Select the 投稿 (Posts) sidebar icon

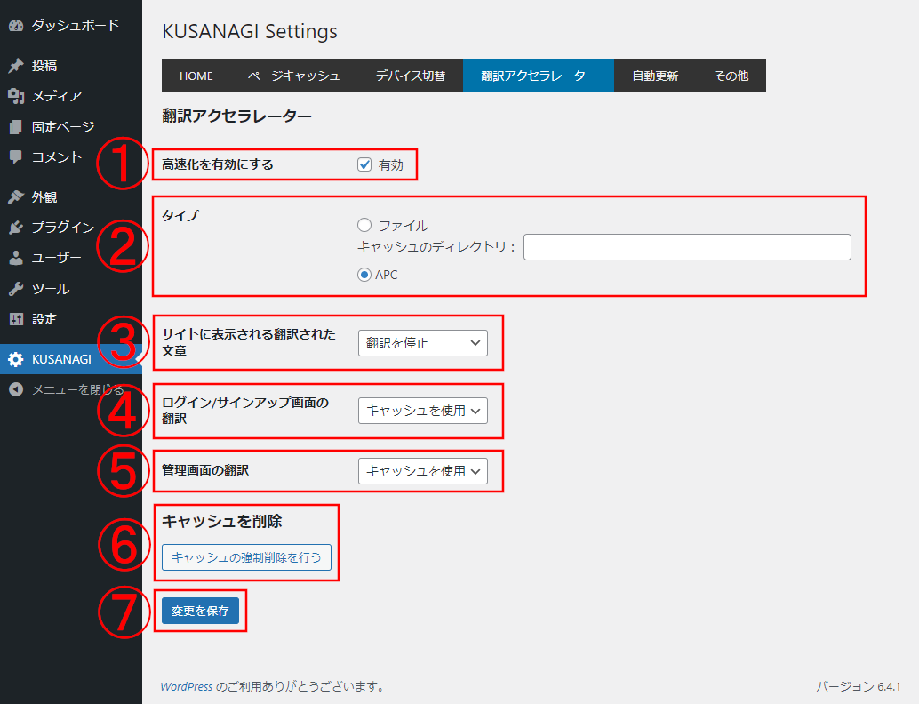[x=16, y=65]
